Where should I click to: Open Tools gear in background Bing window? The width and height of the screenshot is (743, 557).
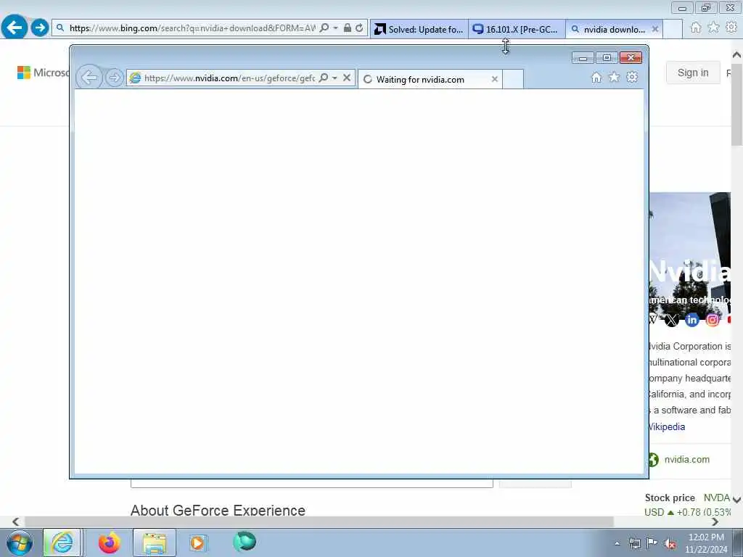pyautogui.click(x=731, y=28)
